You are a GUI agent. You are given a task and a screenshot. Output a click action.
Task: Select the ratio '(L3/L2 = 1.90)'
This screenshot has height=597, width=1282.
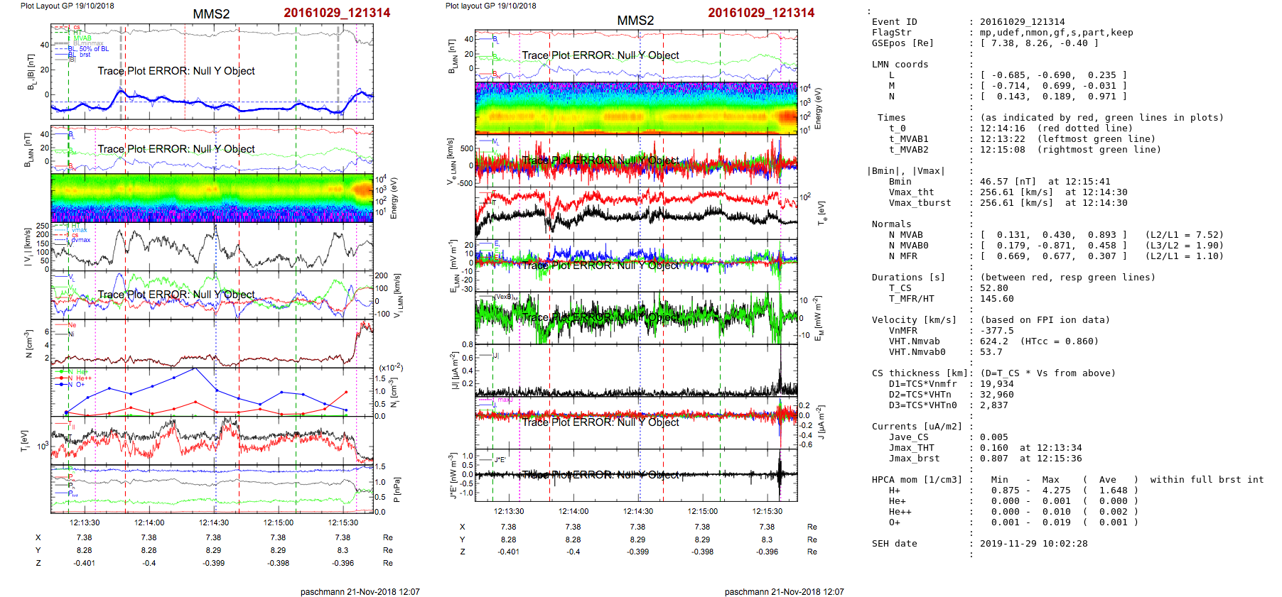pyautogui.click(x=1184, y=246)
